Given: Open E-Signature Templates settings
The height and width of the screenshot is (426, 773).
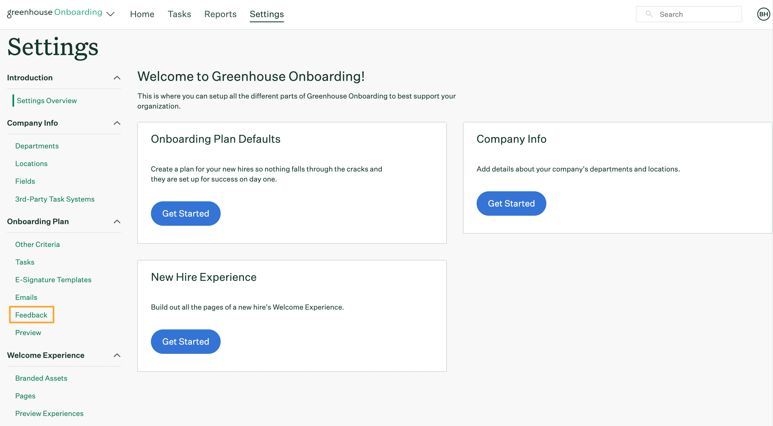Looking at the screenshot, I should coord(53,279).
